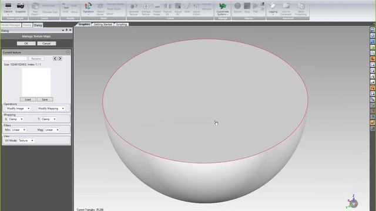
Task: Pin the Dialog panel
Action: [x=66, y=30]
